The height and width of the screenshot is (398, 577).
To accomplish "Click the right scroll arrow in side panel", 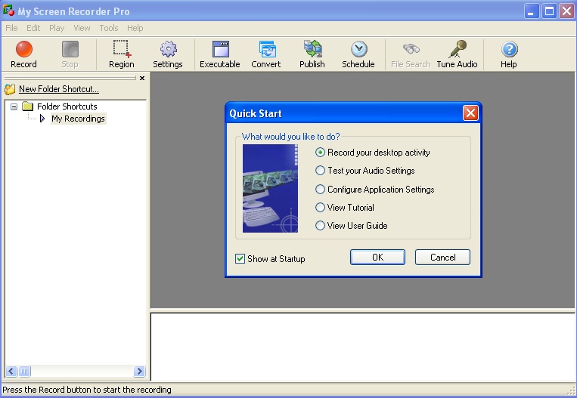I will (x=139, y=371).
